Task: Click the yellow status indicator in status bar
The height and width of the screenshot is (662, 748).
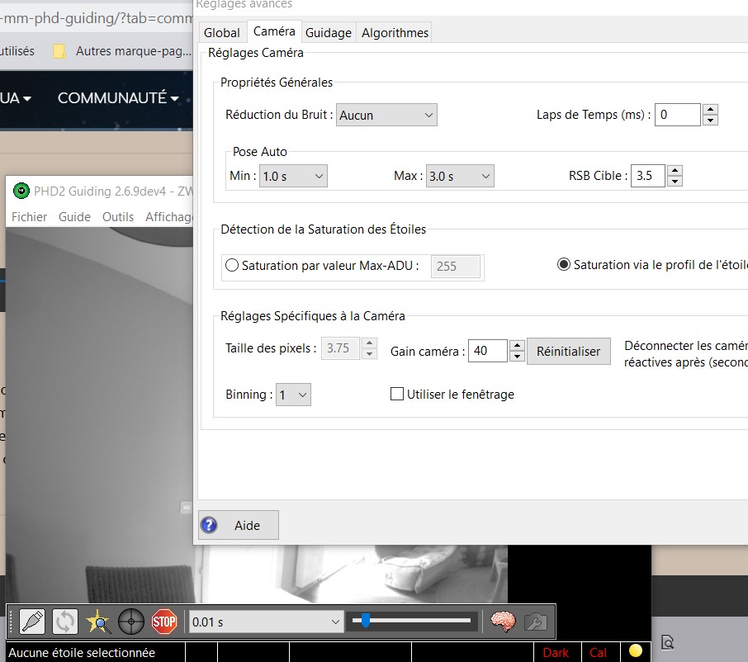Action: pos(636,650)
